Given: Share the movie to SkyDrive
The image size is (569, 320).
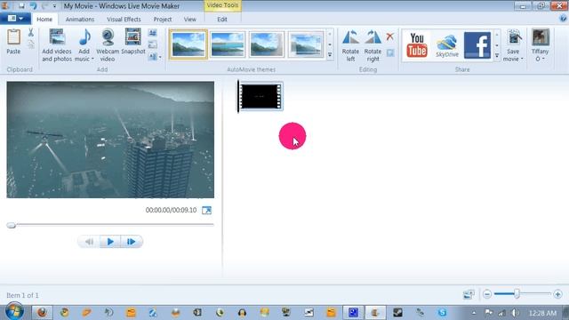Looking at the screenshot, I should point(447,45).
